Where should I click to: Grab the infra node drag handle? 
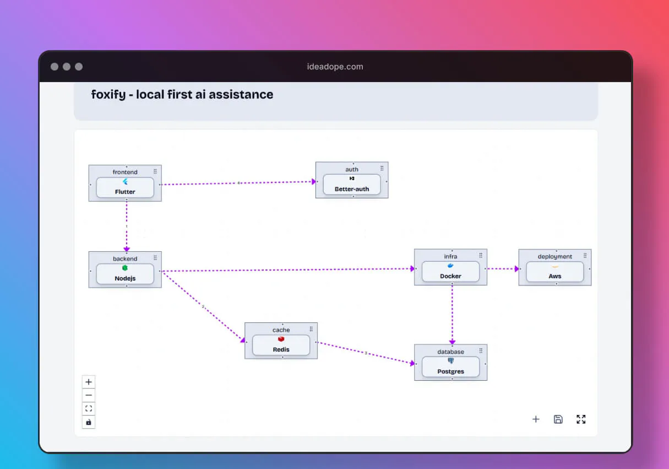(481, 256)
